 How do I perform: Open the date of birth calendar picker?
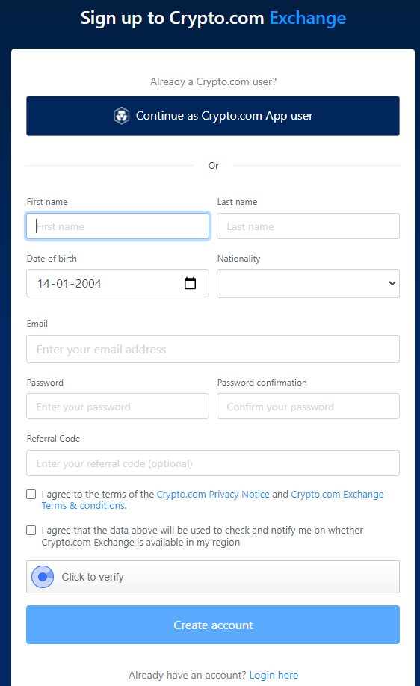pyautogui.click(x=190, y=283)
